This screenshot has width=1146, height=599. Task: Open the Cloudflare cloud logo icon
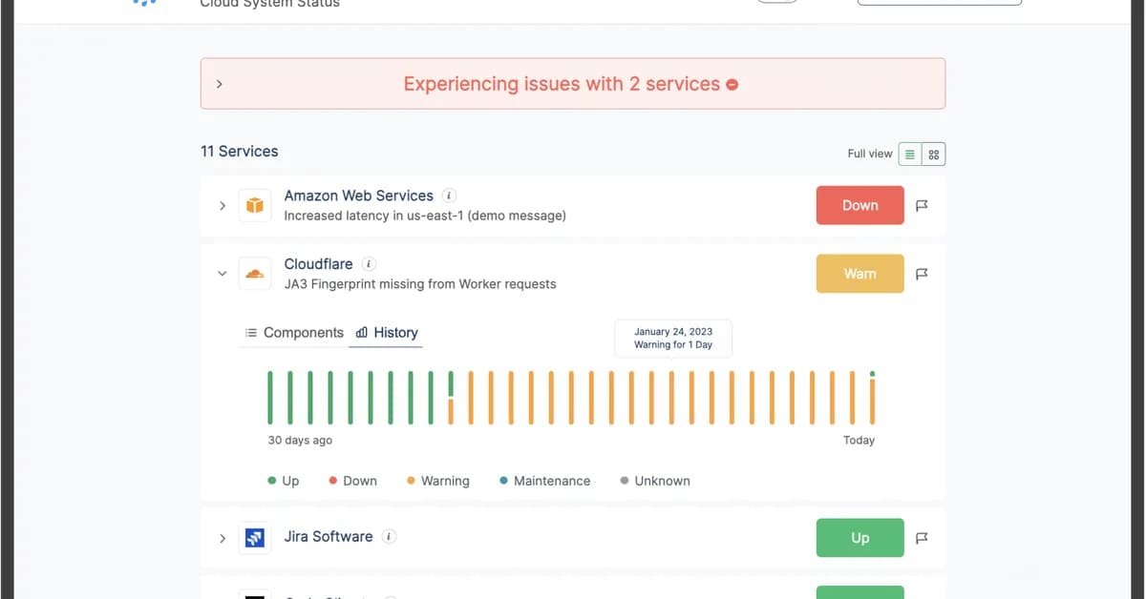coord(254,274)
